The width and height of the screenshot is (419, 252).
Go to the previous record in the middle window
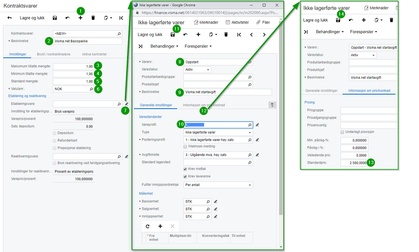[252, 34]
